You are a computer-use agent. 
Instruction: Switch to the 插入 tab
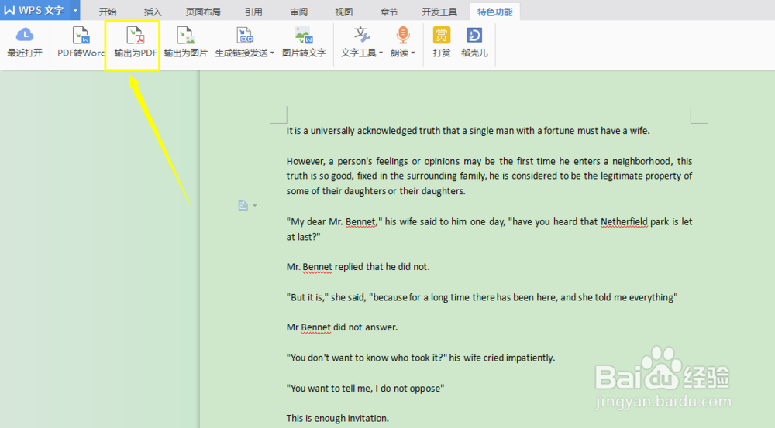point(152,12)
